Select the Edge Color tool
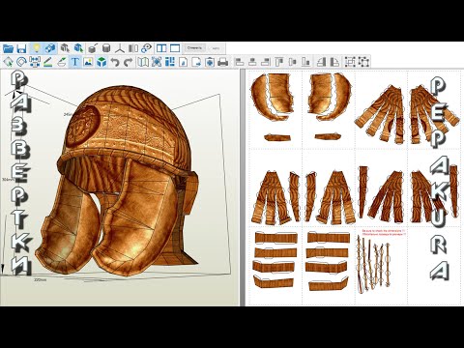464x348 pixels. click(62, 62)
